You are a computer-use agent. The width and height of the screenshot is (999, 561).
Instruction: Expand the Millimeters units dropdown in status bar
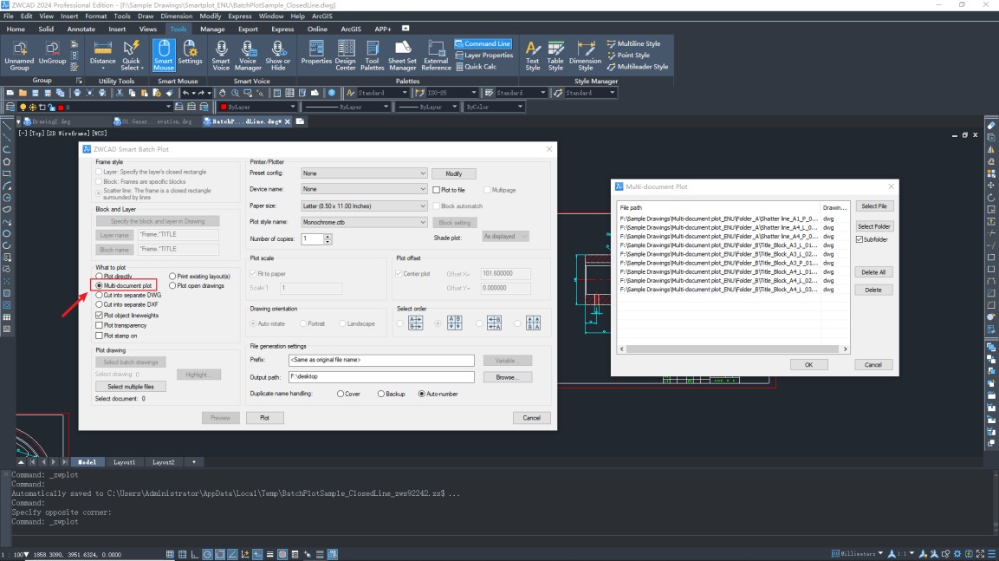(x=880, y=553)
